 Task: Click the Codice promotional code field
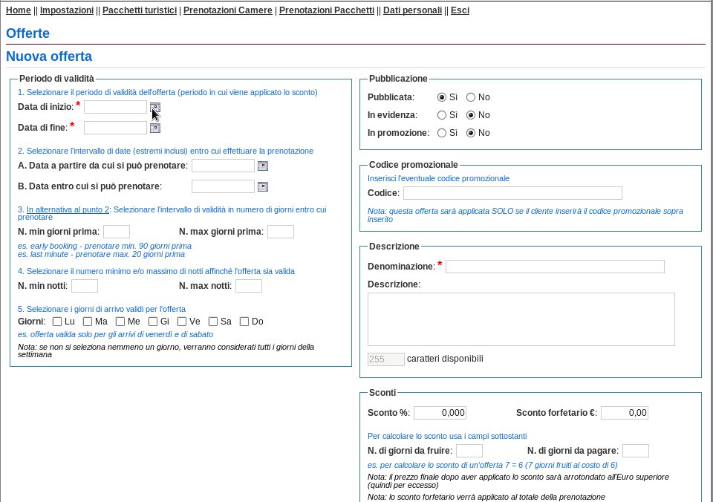coord(512,193)
